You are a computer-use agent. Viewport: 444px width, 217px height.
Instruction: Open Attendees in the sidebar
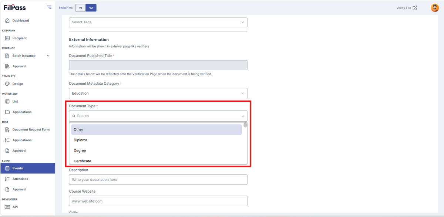20,179
